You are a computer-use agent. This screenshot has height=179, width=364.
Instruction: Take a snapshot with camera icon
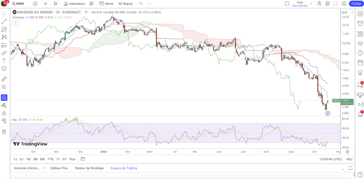344,3
